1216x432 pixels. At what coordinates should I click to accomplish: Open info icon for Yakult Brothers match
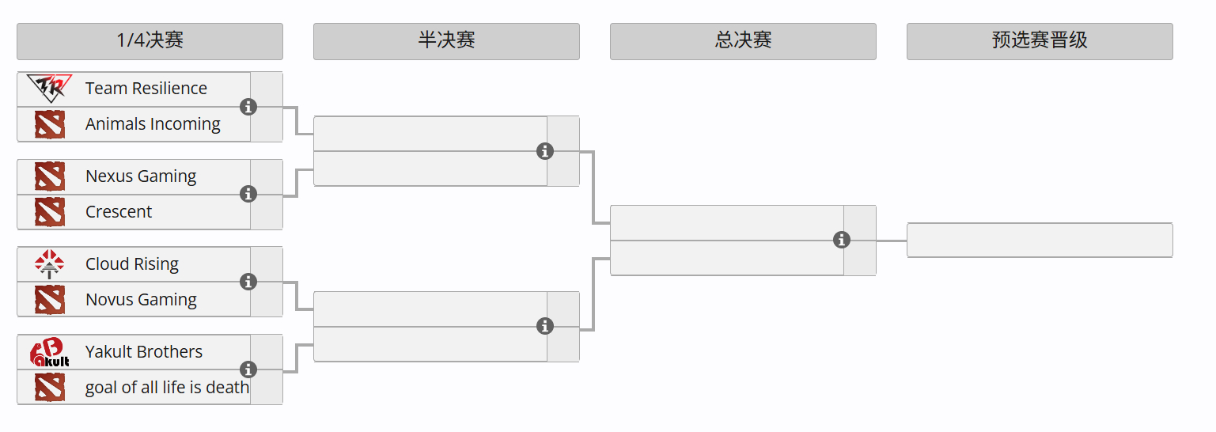tap(248, 369)
